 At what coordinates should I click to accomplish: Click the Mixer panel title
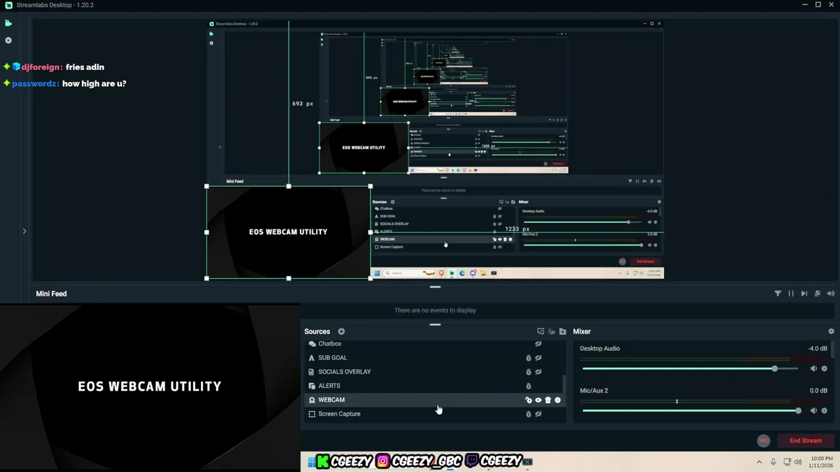click(x=582, y=332)
